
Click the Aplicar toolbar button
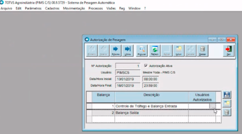click(167, 51)
